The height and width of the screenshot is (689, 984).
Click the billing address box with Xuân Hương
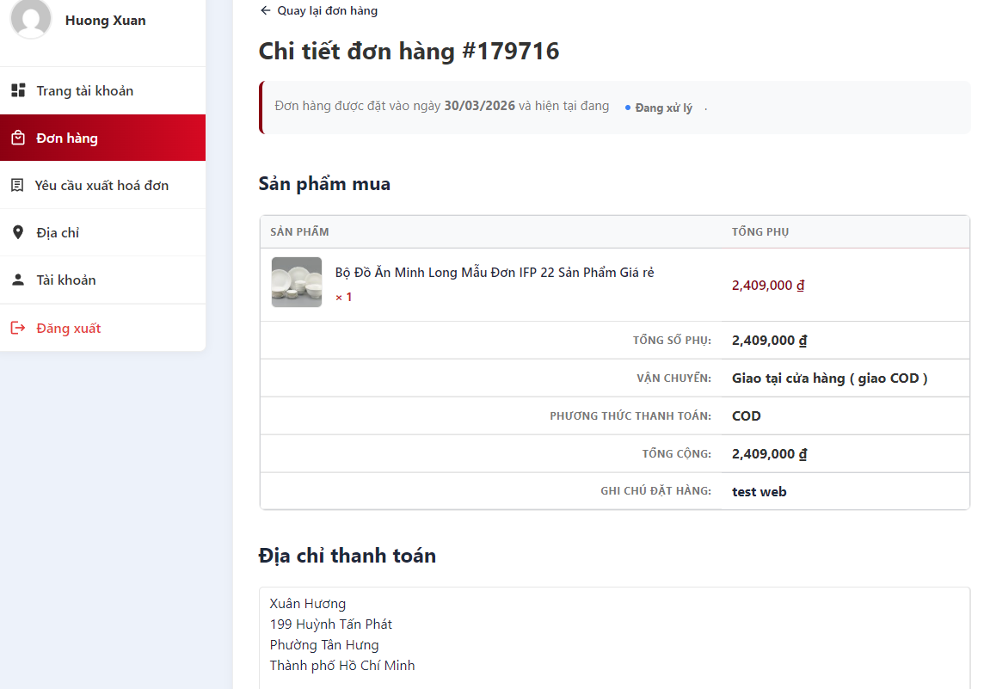coord(614,635)
